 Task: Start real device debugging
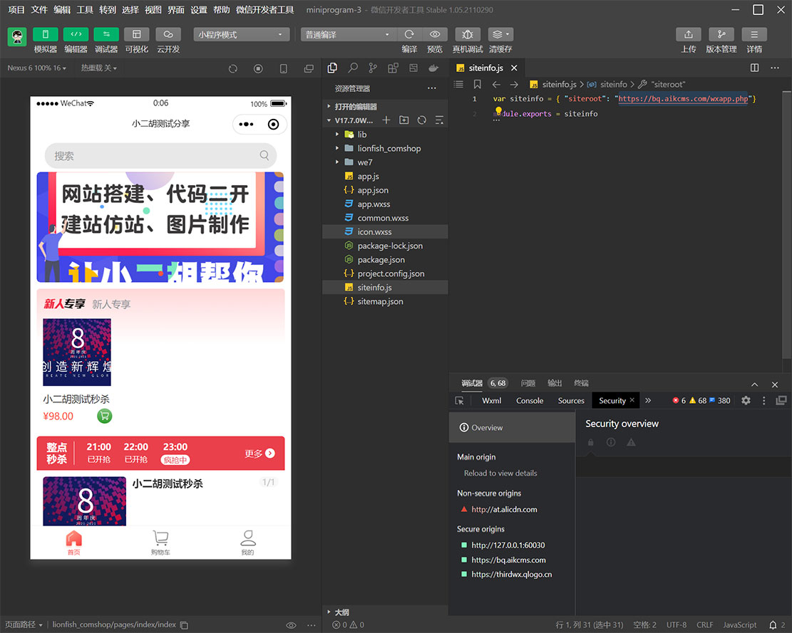coord(468,34)
